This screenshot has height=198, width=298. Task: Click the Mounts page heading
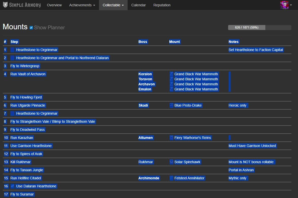[x=15, y=27]
